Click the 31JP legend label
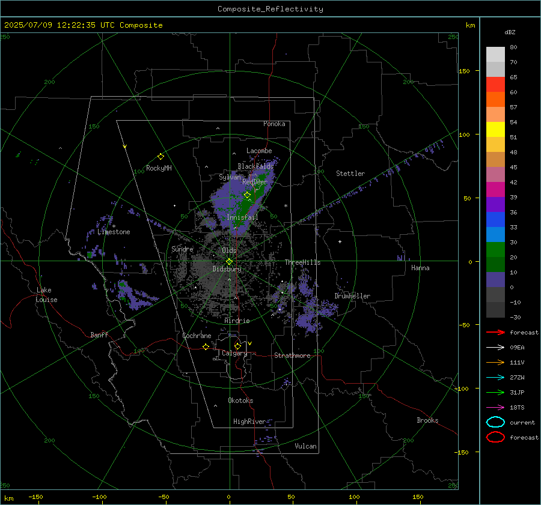 pyautogui.click(x=517, y=392)
